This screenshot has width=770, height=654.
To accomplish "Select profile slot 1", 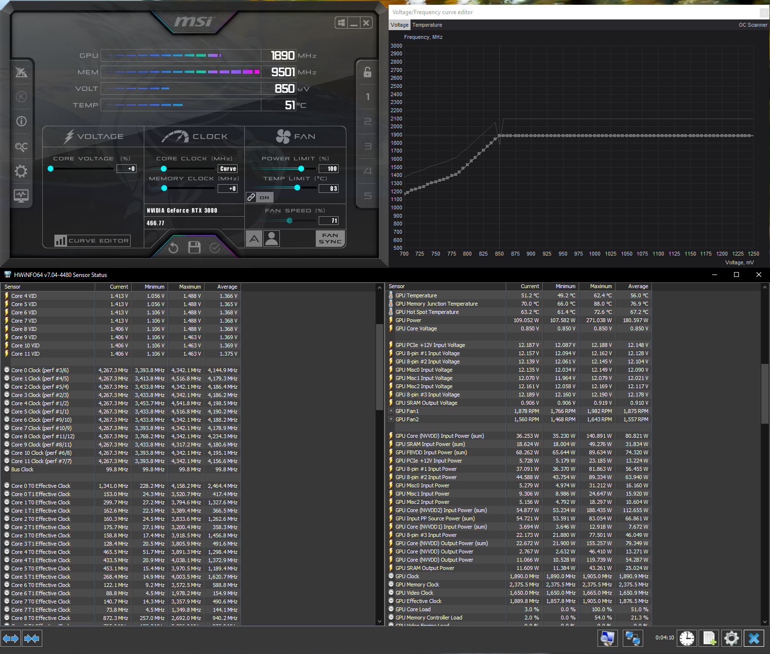I will (368, 97).
